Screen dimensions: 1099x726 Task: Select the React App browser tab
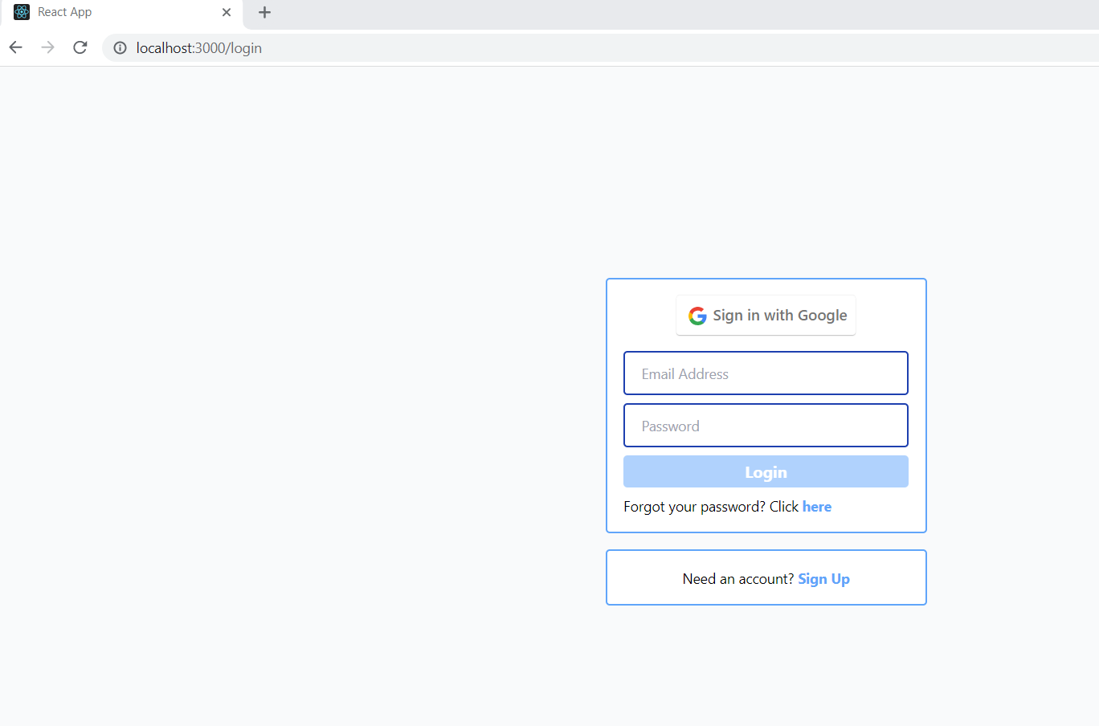(x=122, y=13)
